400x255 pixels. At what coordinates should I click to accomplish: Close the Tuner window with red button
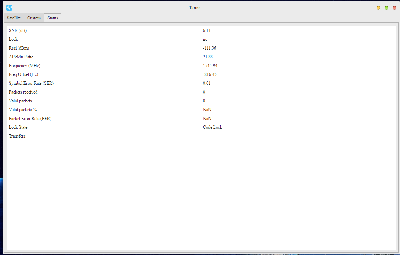pos(394,8)
